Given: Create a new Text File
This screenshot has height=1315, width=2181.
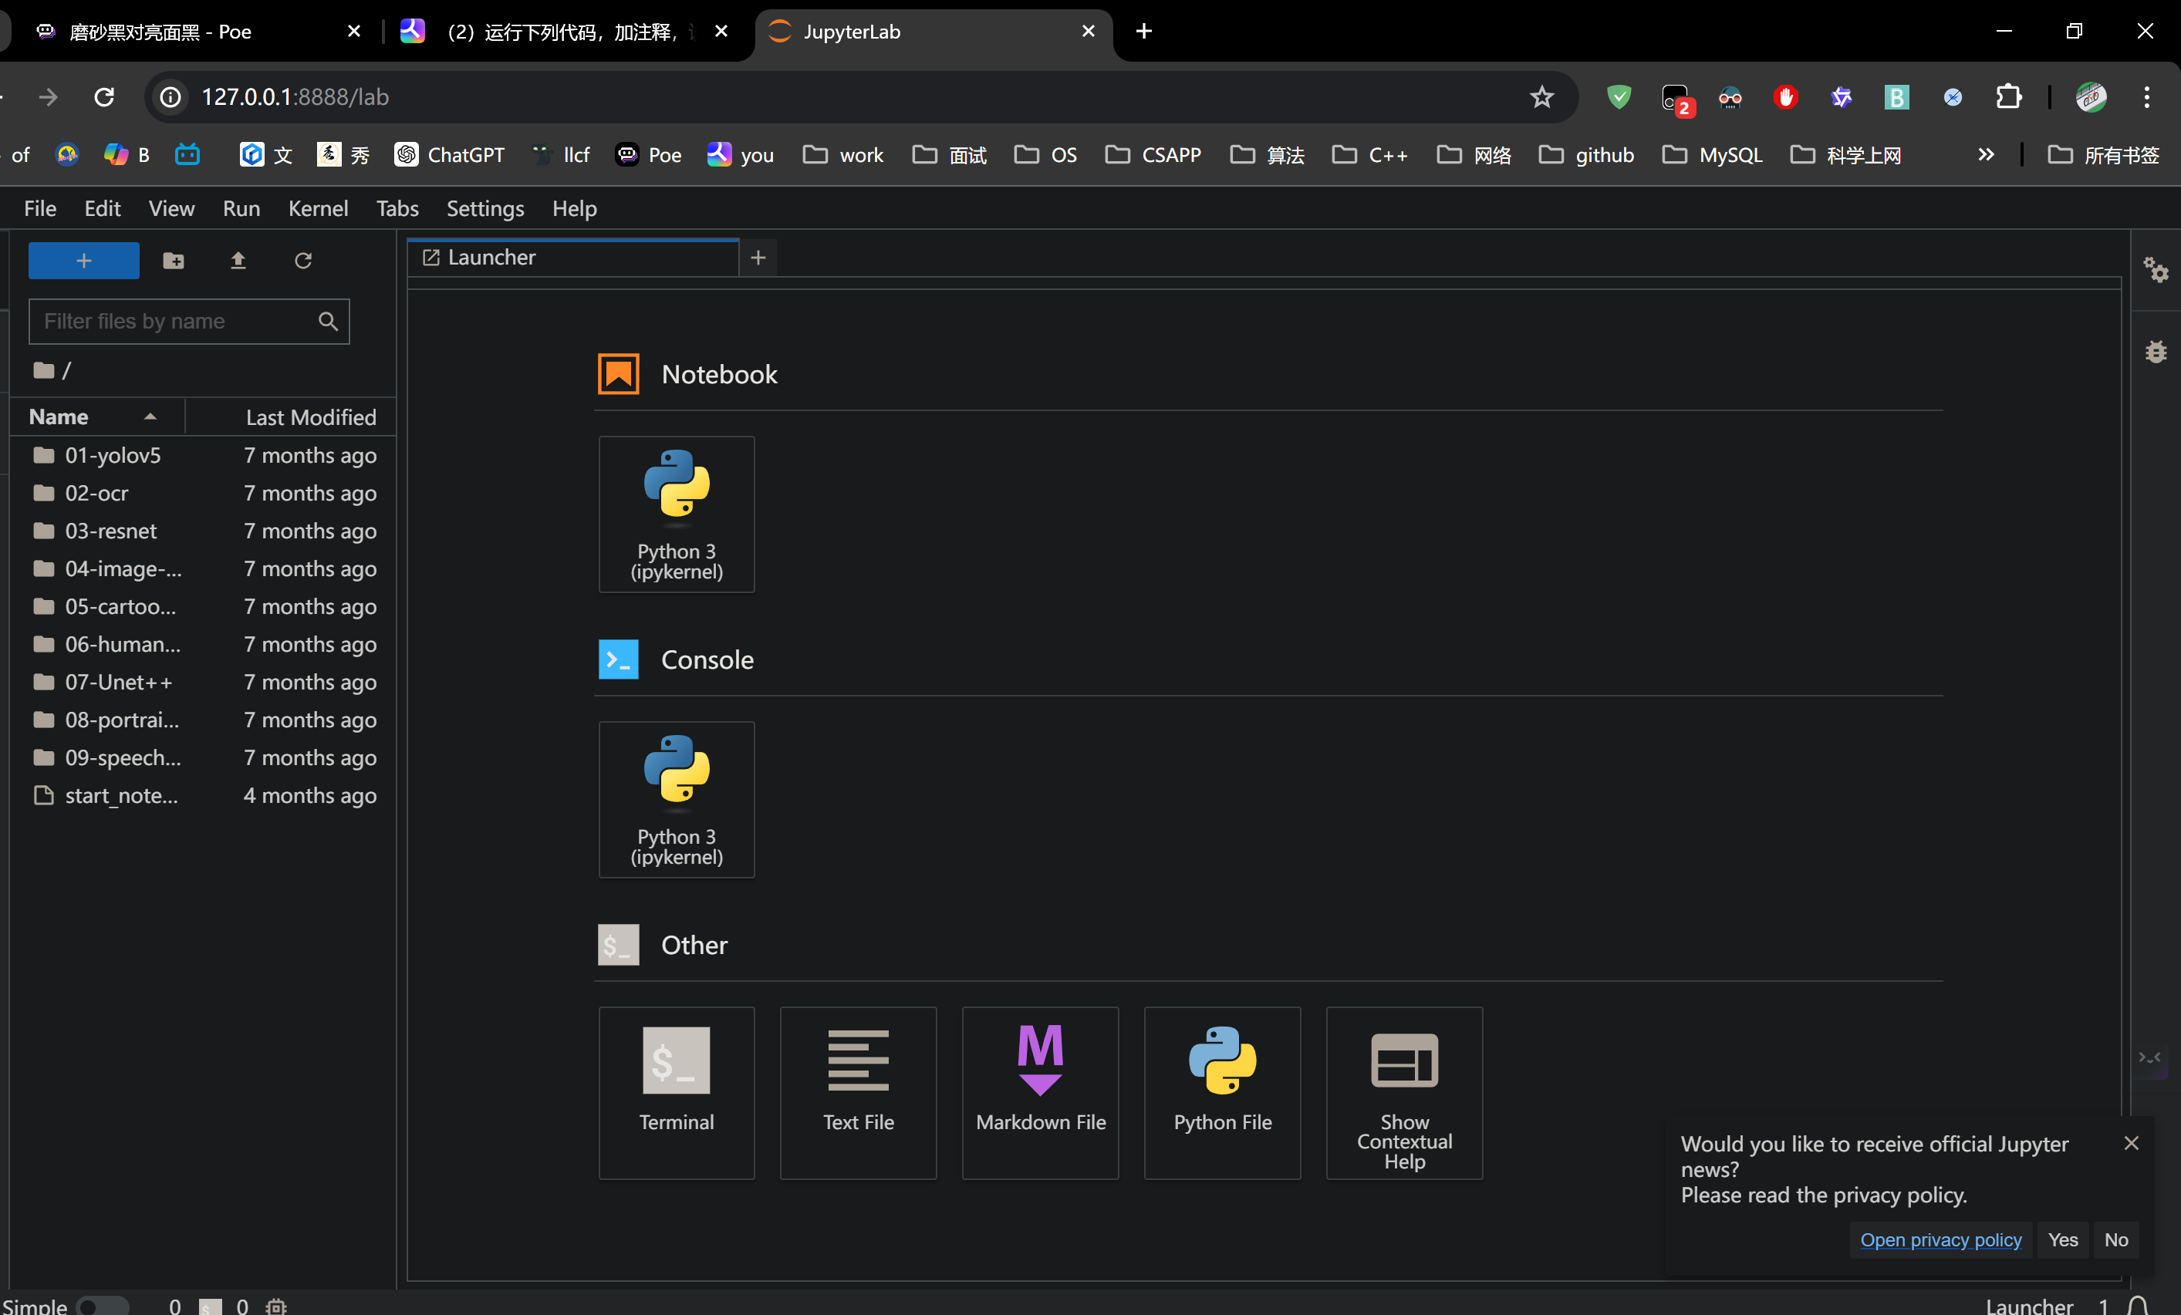Looking at the screenshot, I should [858, 1092].
